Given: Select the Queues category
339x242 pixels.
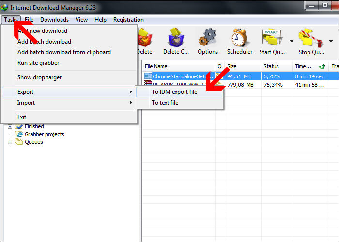Looking at the screenshot, I should pyautogui.click(x=34, y=142).
